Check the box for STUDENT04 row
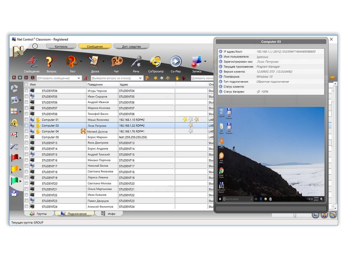 tap(26, 91)
